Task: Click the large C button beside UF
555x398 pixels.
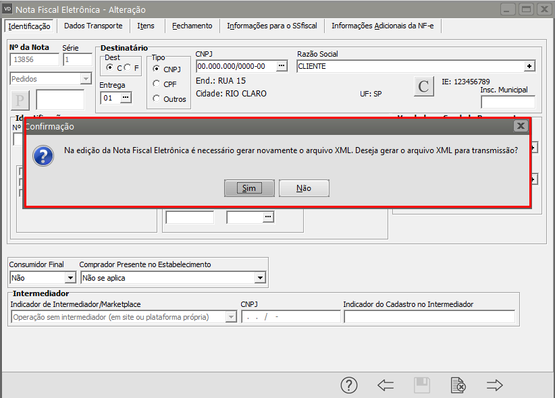Action: [423, 86]
